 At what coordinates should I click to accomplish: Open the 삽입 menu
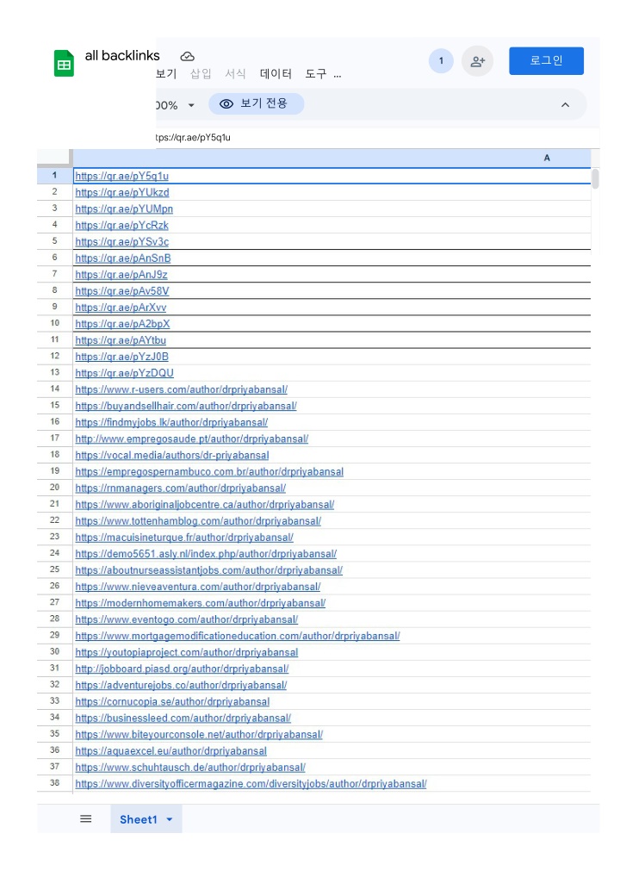[x=201, y=74]
